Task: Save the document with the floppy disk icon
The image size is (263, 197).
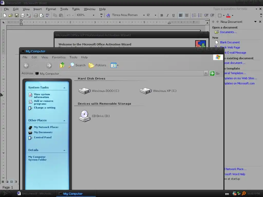Action: pos(17,15)
